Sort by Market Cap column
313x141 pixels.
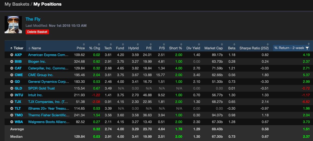click(x=214, y=48)
